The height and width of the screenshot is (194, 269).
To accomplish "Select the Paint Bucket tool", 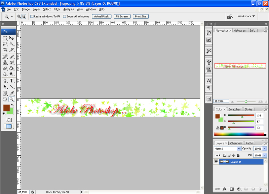I will tap(11, 68).
